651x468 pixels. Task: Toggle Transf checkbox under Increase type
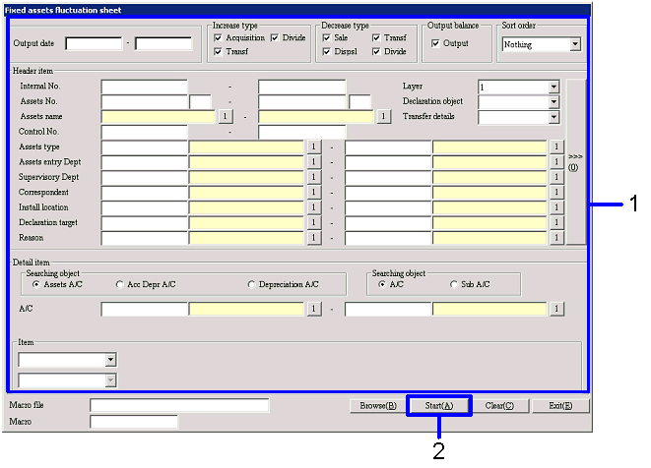(218, 52)
